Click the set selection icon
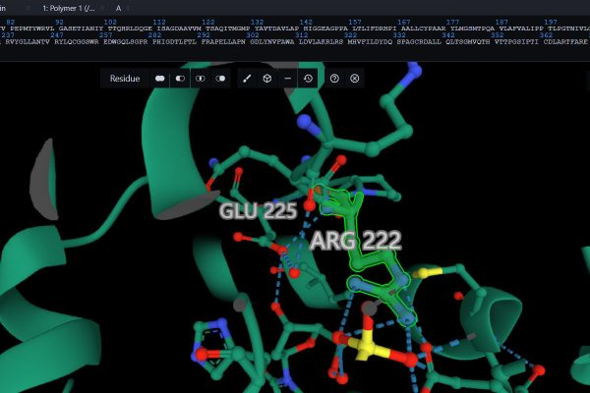Viewport: 590px width, 393px height. point(221,78)
